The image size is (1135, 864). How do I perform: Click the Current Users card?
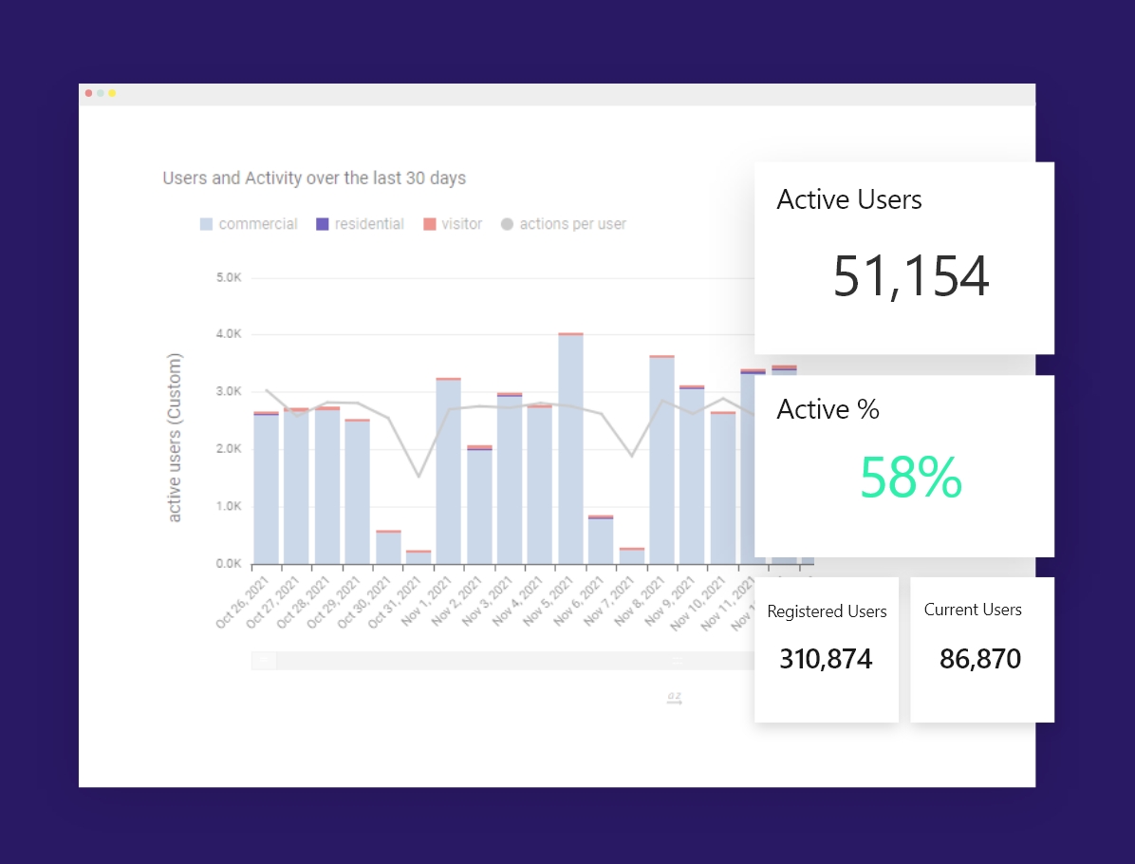pos(981,648)
